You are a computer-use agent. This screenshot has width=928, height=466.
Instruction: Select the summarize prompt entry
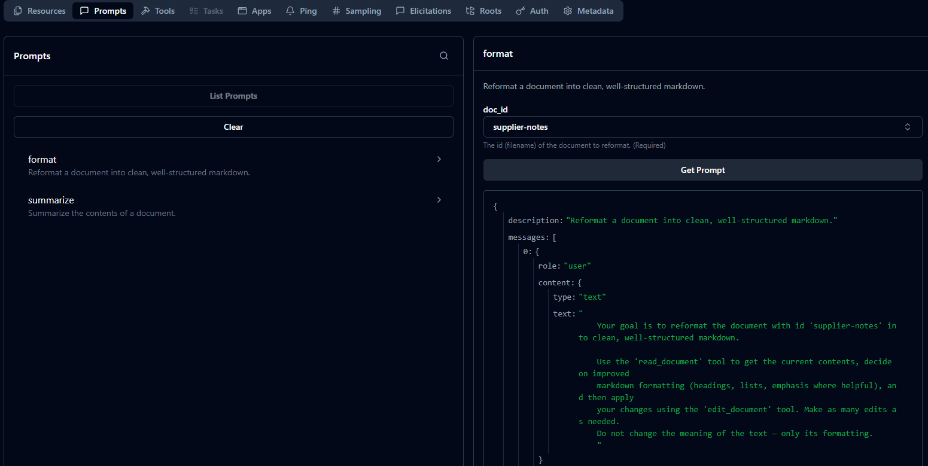pos(233,206)
